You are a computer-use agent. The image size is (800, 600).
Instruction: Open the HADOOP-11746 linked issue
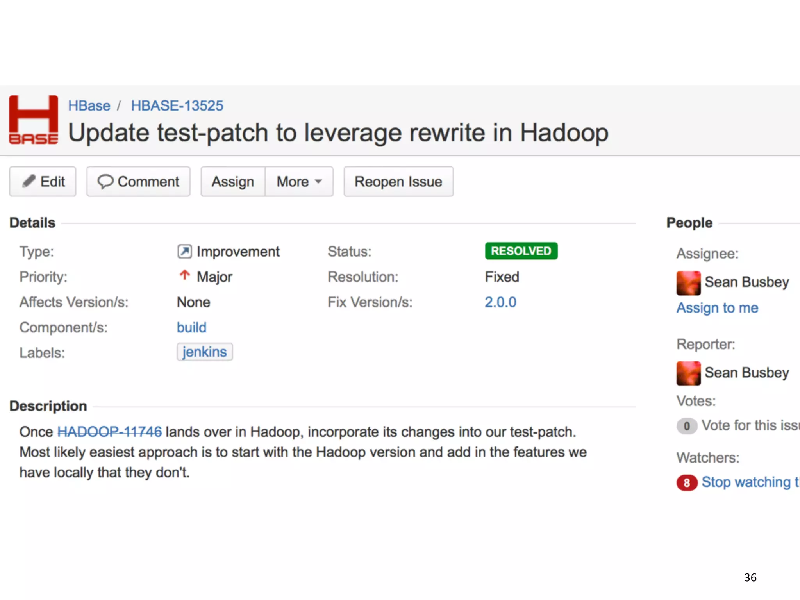pos(109,432)
